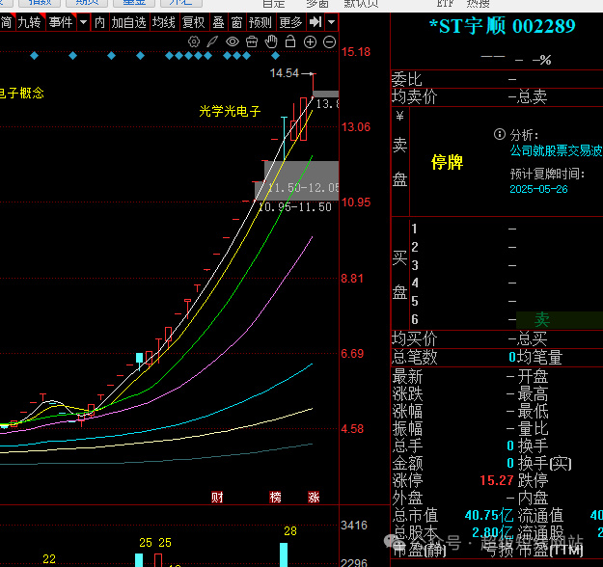This screenshot has width=603, height=567.
Task: Click the 财 marker at chart bottom
Action: point(217,497)
